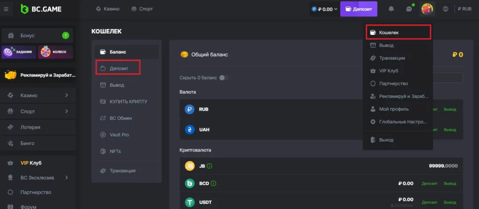Expand the Казино sidebar chevron
Viewport: 479px width, 209px height.
coord(66,95)
